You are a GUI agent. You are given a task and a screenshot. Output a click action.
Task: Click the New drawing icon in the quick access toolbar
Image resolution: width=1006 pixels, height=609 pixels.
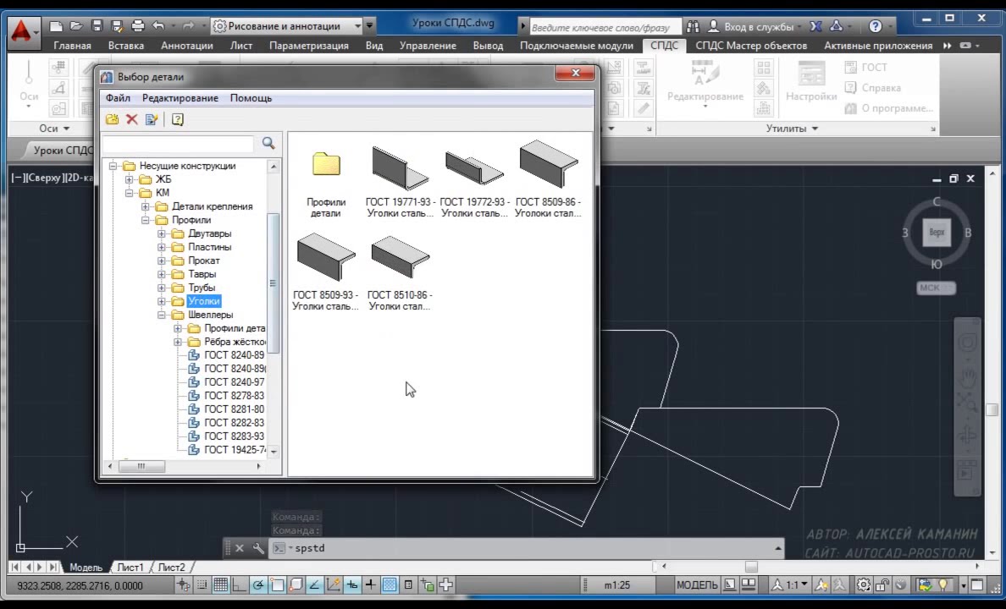56,26
